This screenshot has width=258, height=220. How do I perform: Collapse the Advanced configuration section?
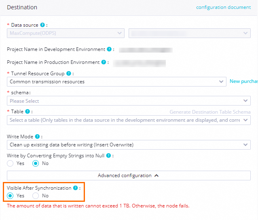click(x=129, y=176)
